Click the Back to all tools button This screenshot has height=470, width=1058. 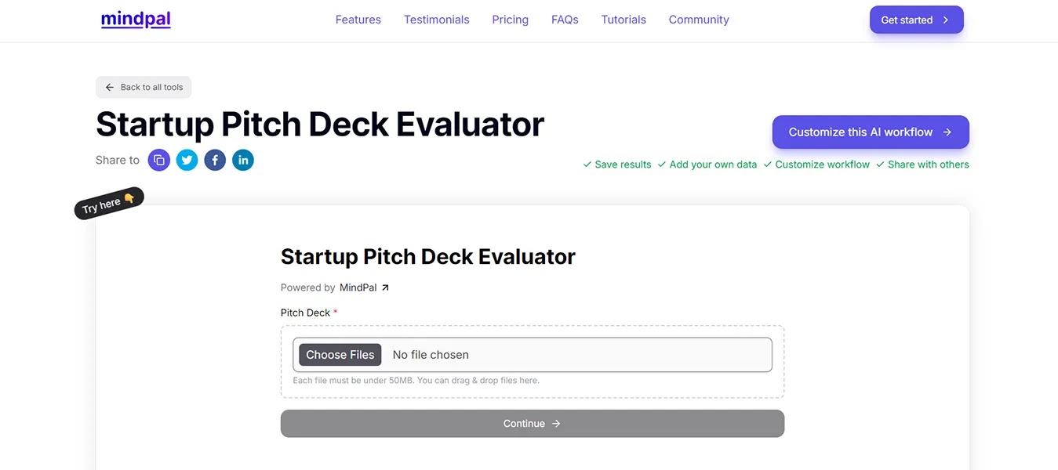click(x=144, y=88)
